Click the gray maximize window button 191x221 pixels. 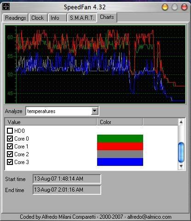(174, 7)
